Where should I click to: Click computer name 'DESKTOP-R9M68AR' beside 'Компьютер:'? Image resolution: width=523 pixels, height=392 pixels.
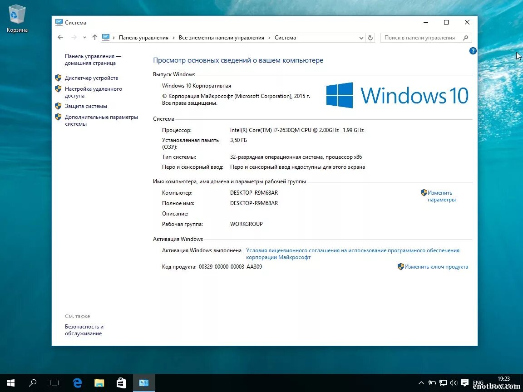click(x=254, y=193)
